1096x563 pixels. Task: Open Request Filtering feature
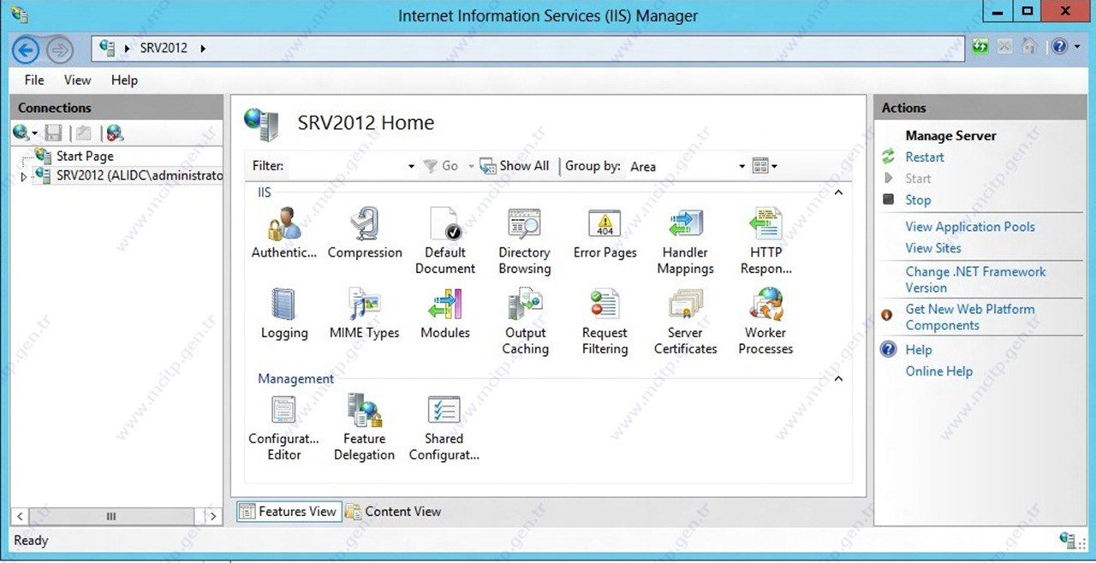tap(605, 305)
